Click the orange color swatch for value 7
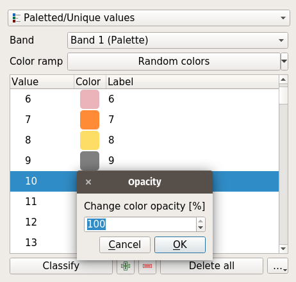Screen dimensions: 296x282 pos(90,120)
